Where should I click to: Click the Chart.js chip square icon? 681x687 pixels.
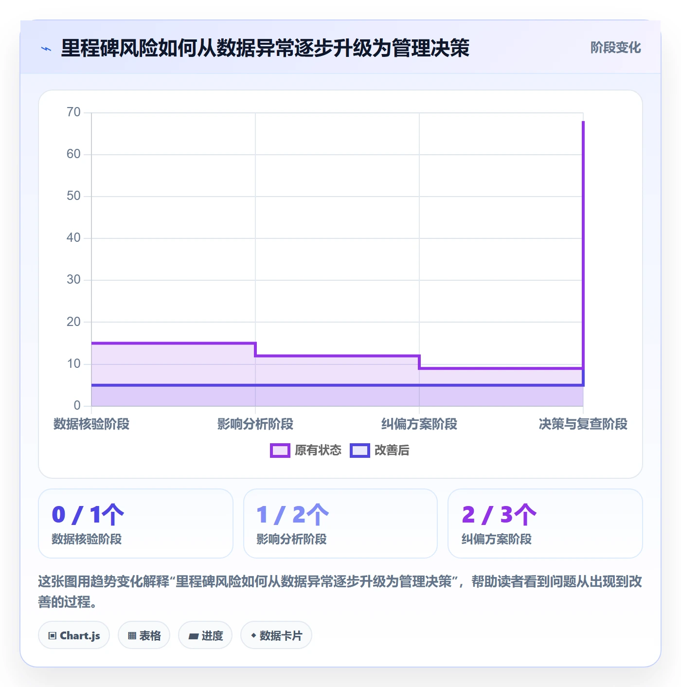coord(53,636)
